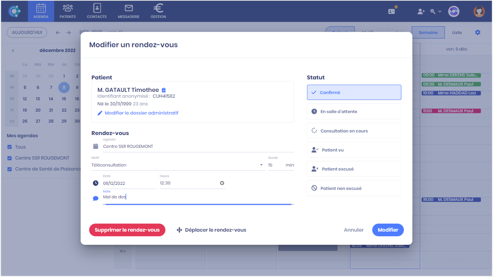The height and width of the screenshot is (277, 493).
Task: Toggle the Centre SSR ROUGEMONT agenda checkbox
Action: [x=10, y=158]
